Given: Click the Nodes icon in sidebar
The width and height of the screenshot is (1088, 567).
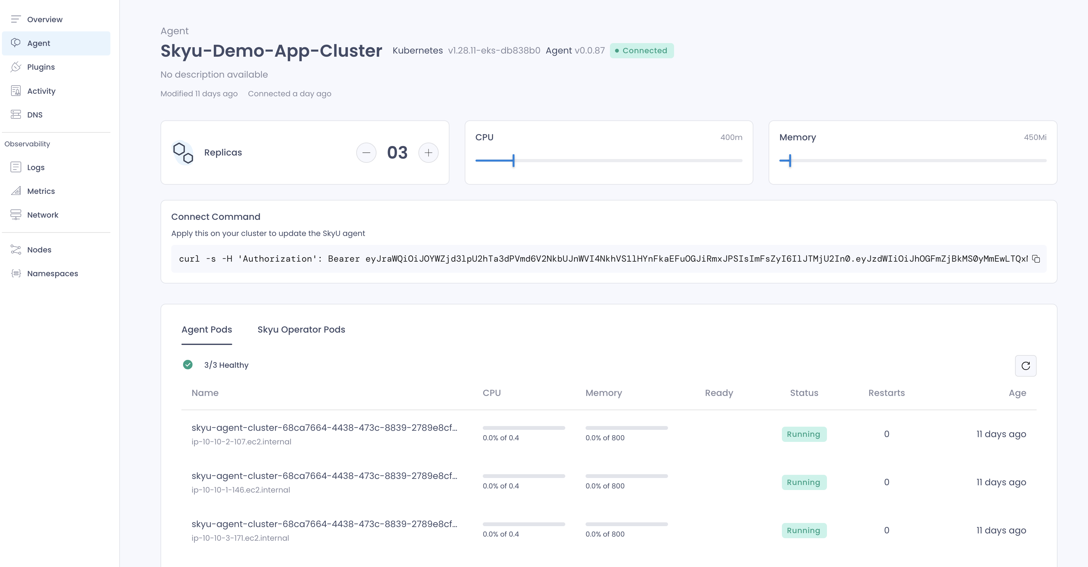Looking at the screenshot, I should point(16,249).
